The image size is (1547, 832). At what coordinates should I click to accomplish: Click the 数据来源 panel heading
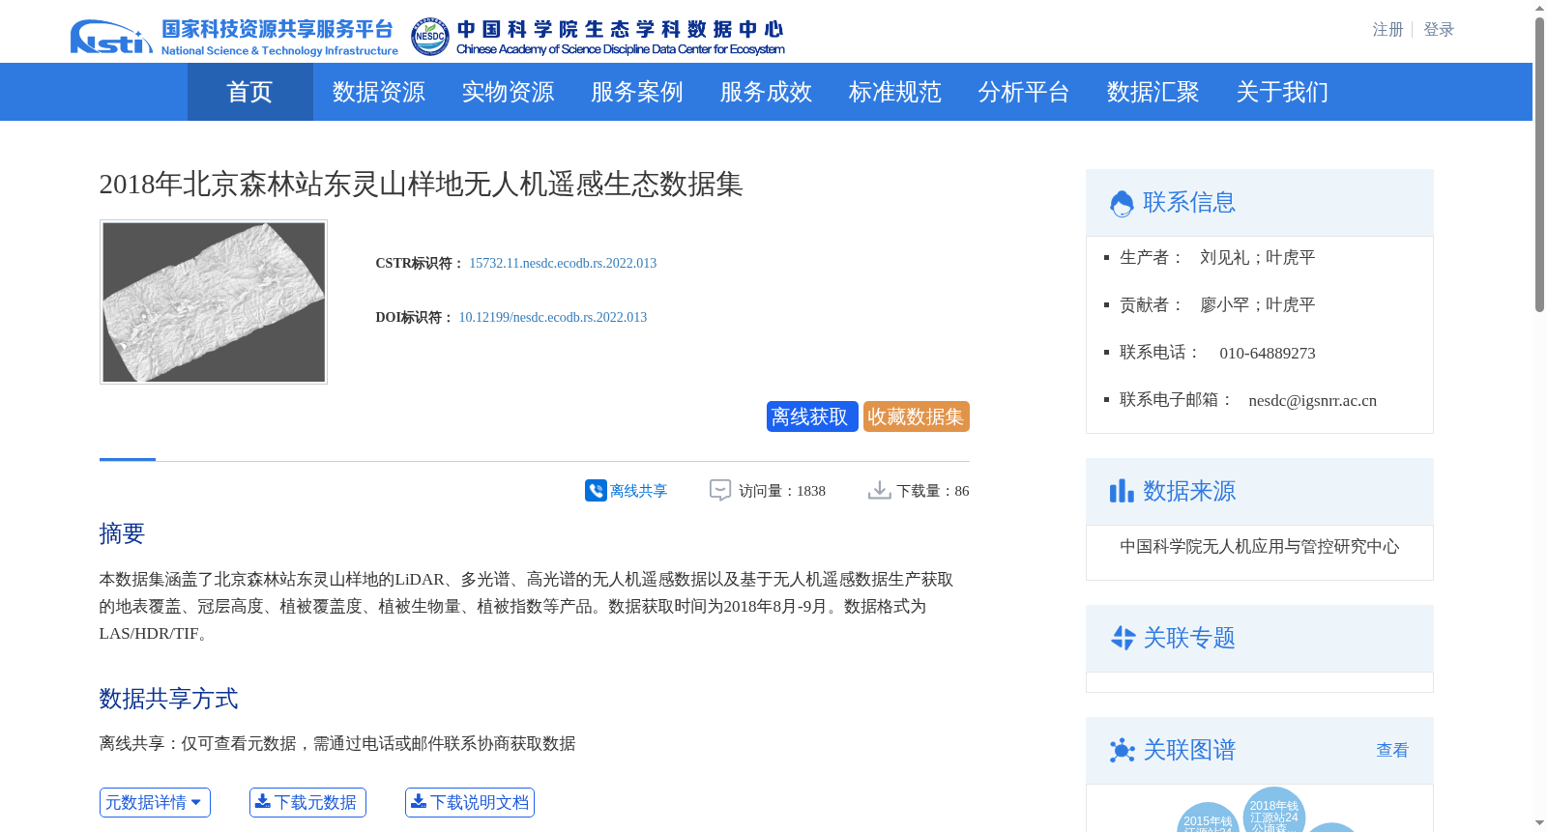point(1189,491)
